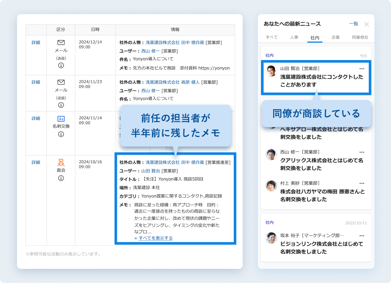391x283 pixels.
Task: Switch to the 同業他社 news tab
Action: (360, 37)
